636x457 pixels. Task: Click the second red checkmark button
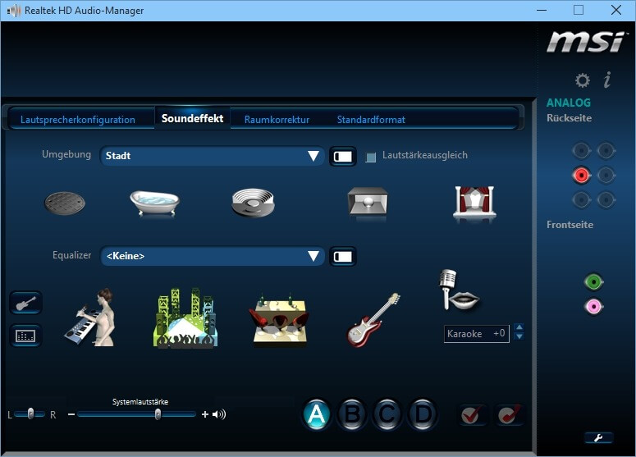pyautogui.click(x=509, y=414)
